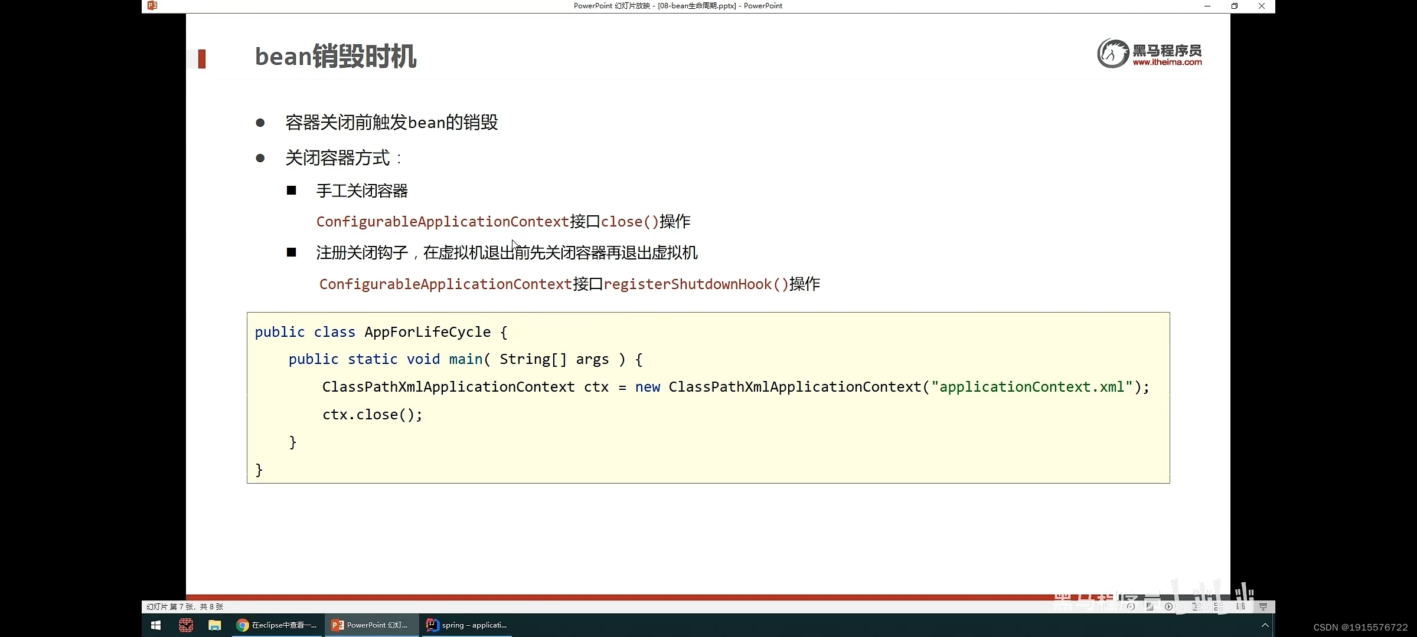The height and width of the screenshot is (637, 1417).
Task: Open the see-all-slides menu icon
Action: click(x=1150, y=606)
